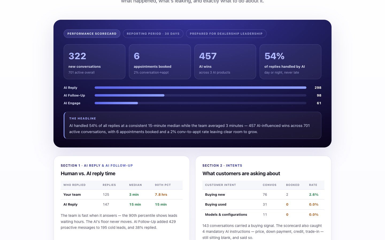The width and height of the screenshot is (385, 240).
Task: Click the 147 replies cell for AI Reply
Action: [106, 205]
